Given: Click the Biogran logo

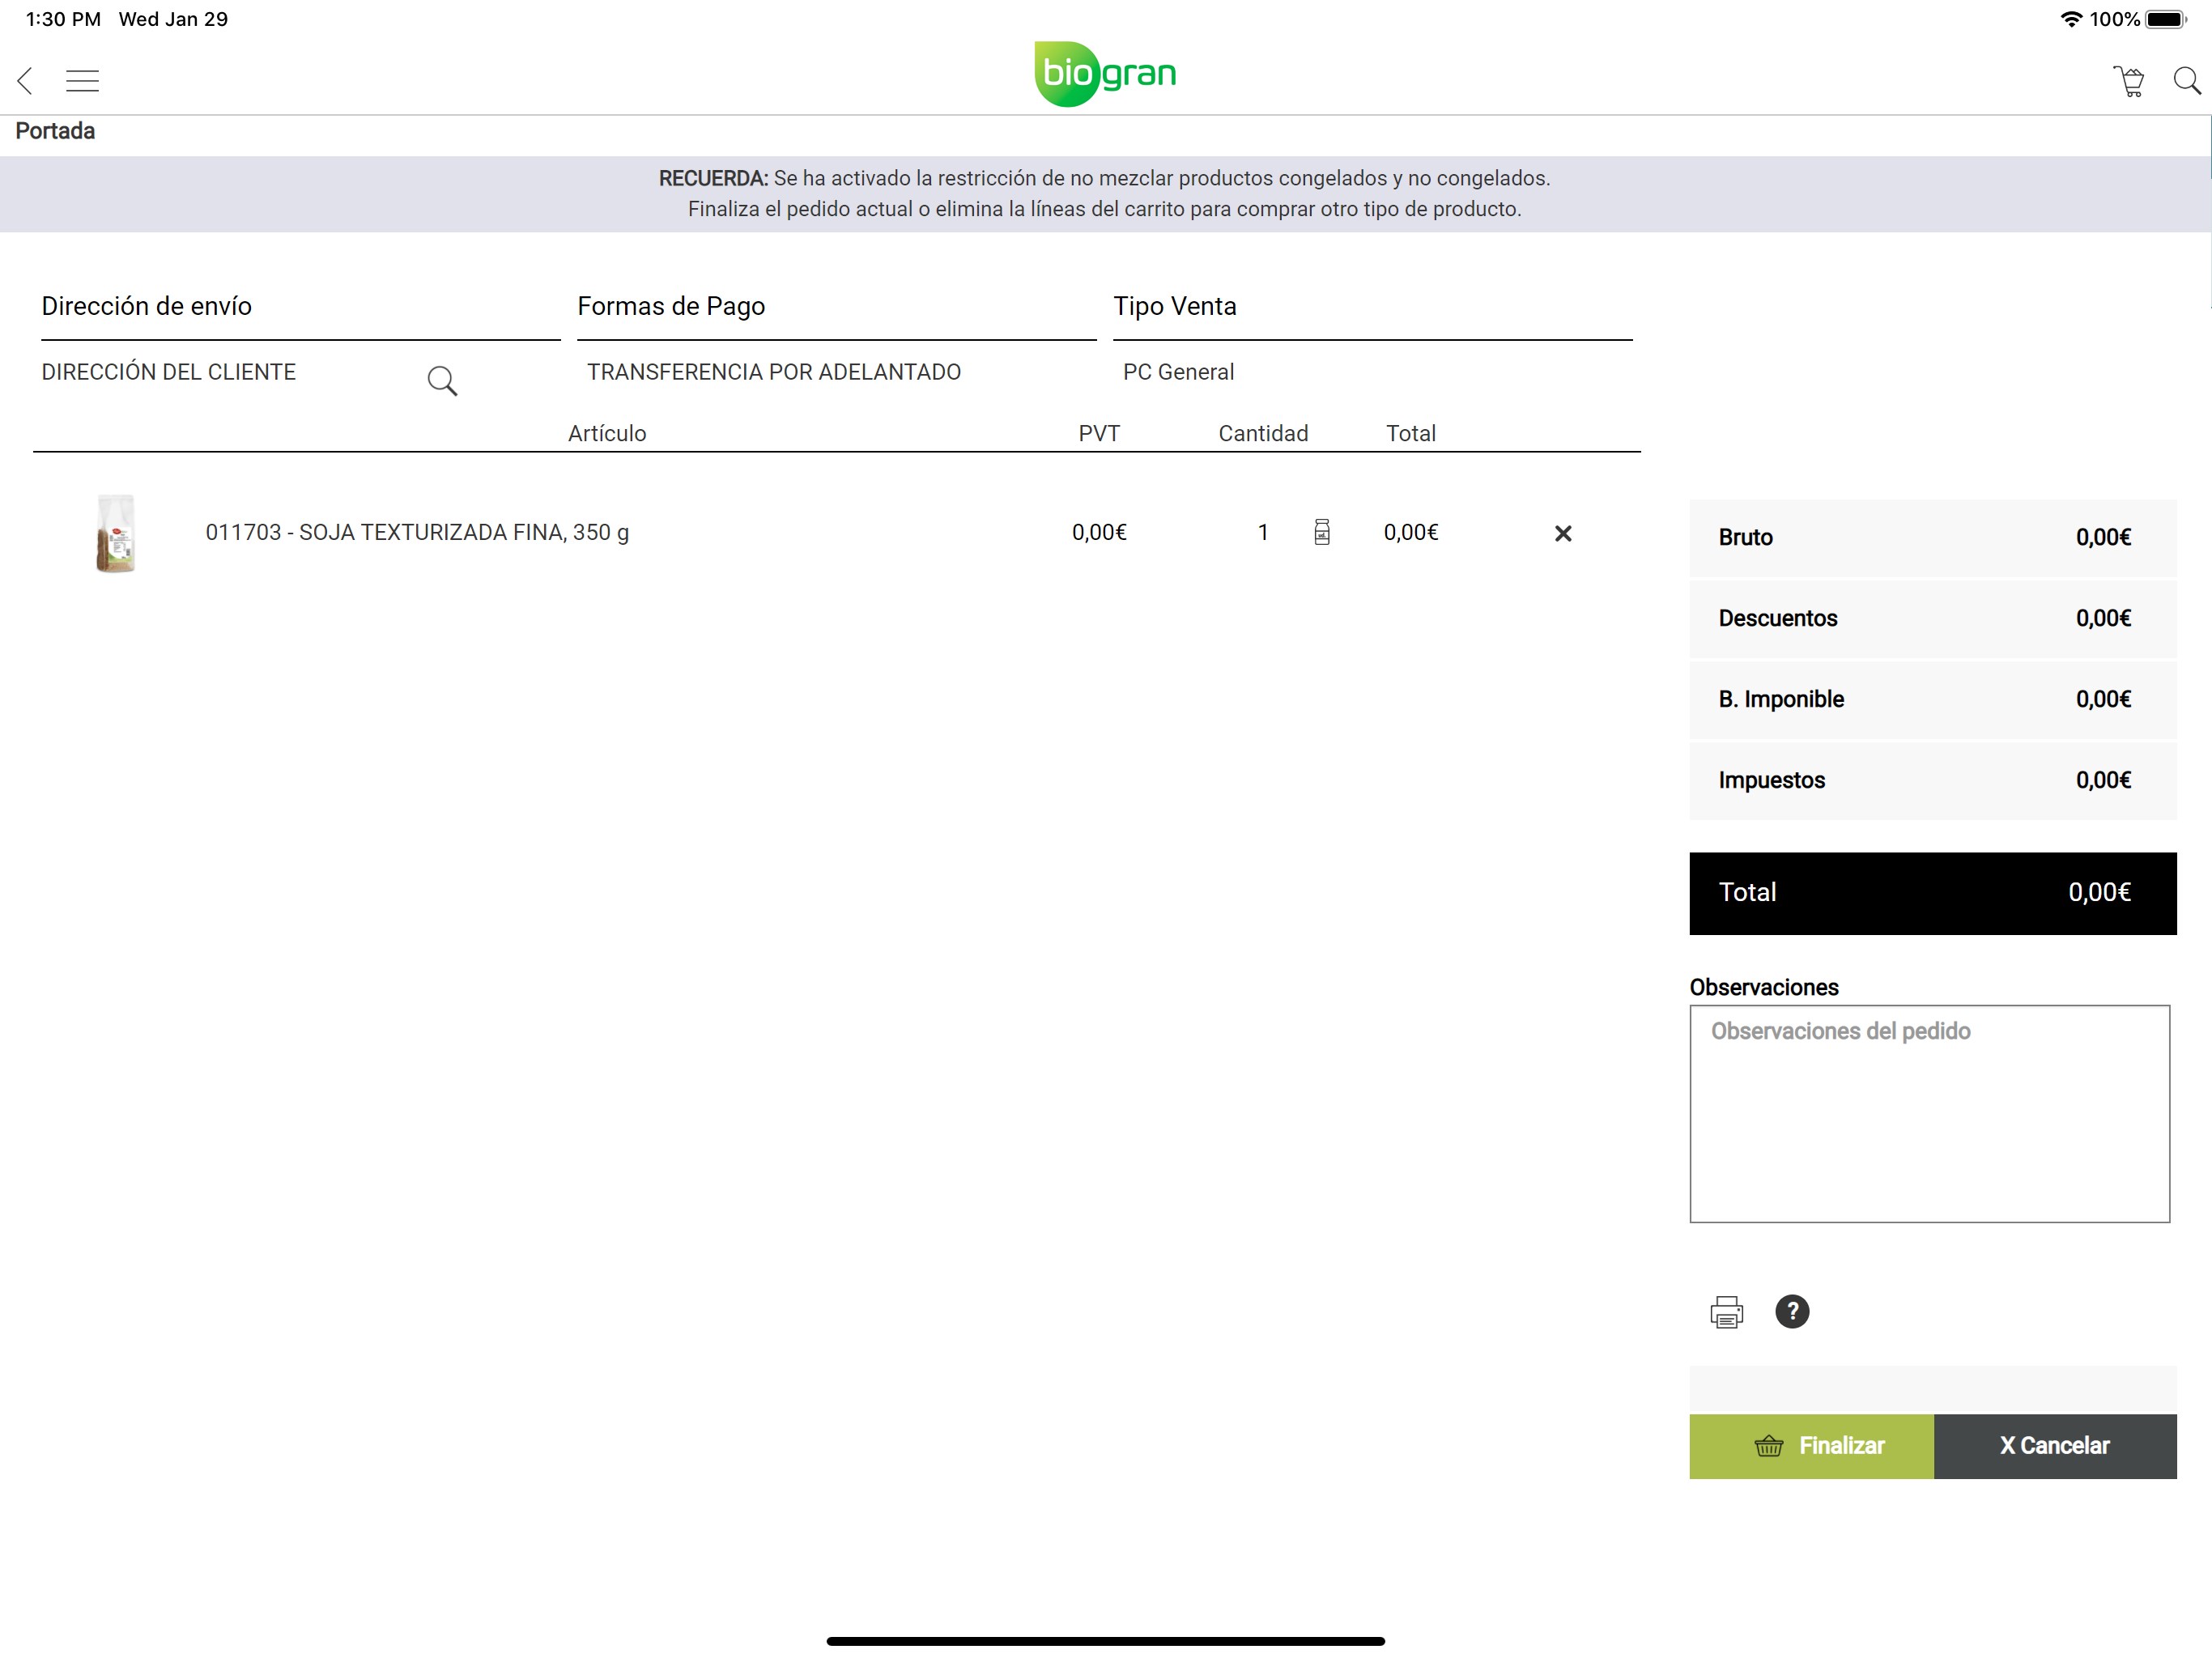Looking at the screenshot, I should [x=1105, y=74].
